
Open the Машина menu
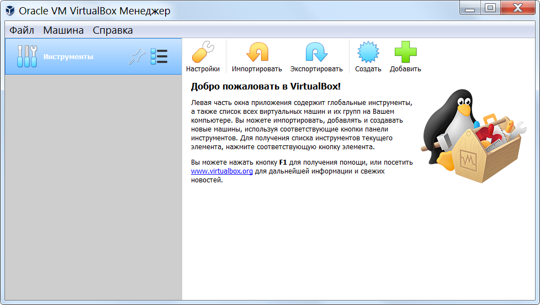pos(63,30)
